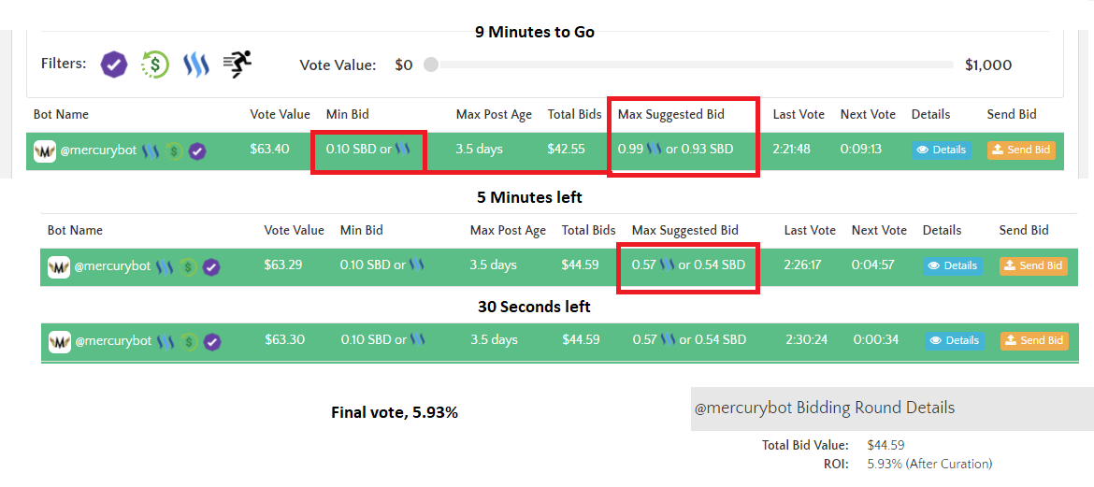This screenshot has height=487, width=1094.
Task: Sort by Min Bid column in top table
Action: (x=348, y=114)
